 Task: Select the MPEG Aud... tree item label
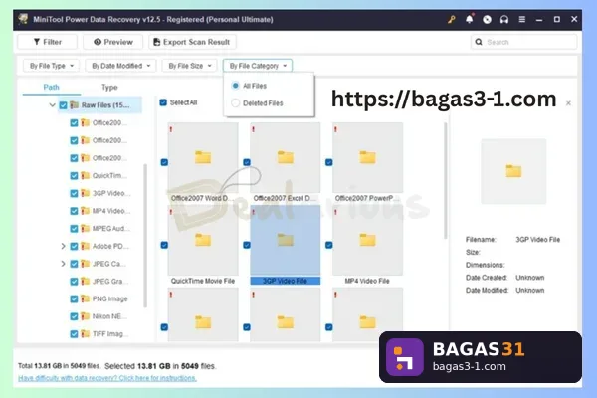(110, 228)
